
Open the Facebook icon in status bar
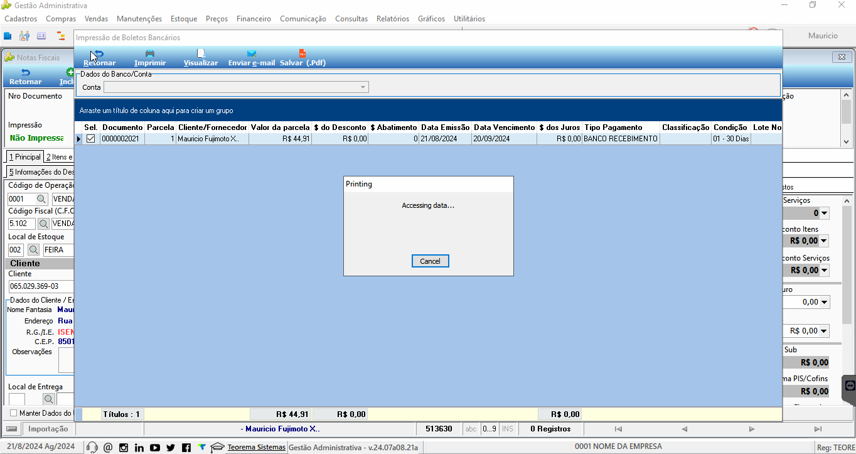point(186,447)
